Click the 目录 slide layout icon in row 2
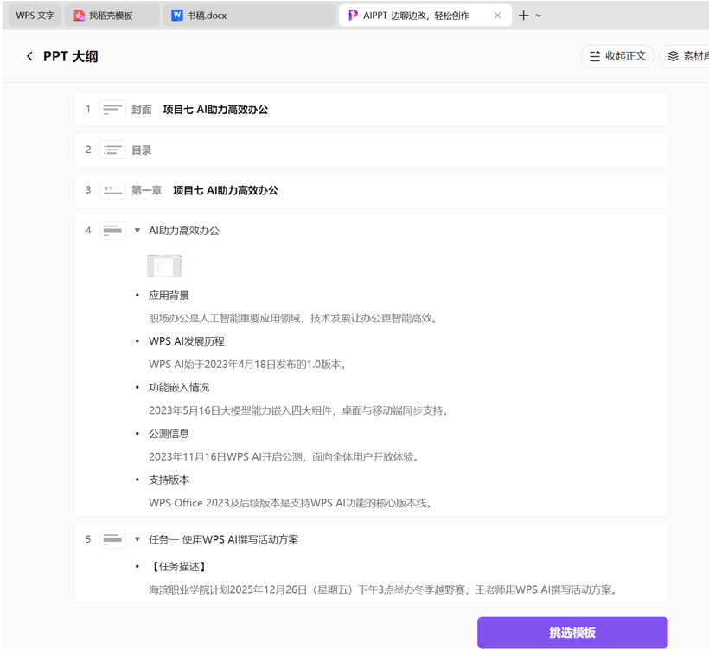709x649 pixels. (112, 150)
